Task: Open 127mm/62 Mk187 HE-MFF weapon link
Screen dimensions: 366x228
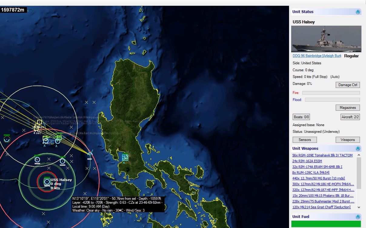Action: tap(323, 190)
